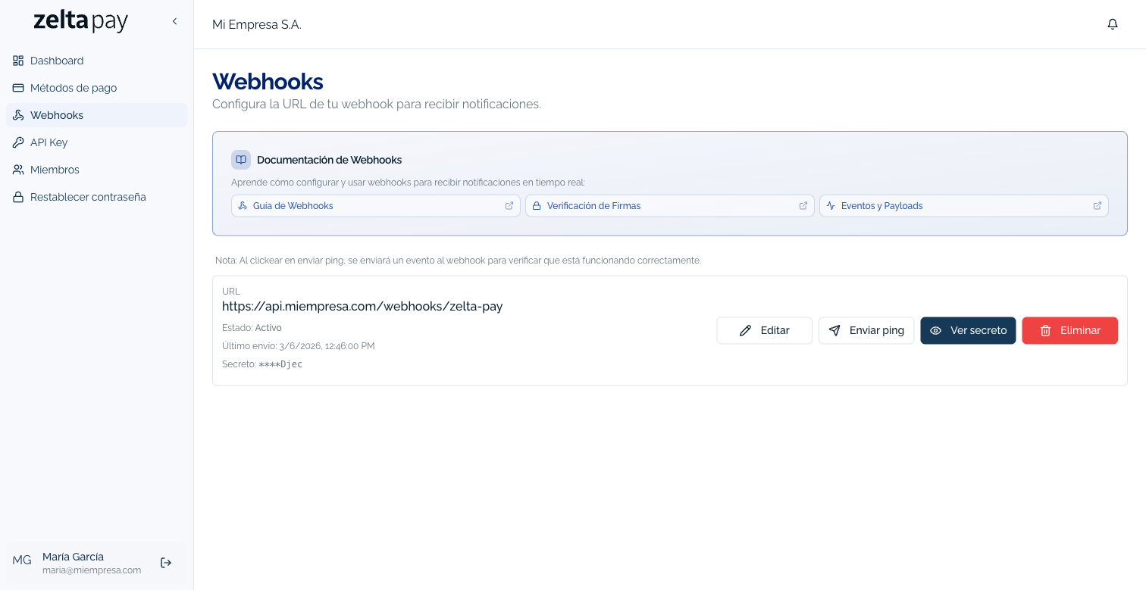Viewport: 1146px width, 590px height.
Task: Reveal the webhook secret with the eye icon
Action: point(935,330)
